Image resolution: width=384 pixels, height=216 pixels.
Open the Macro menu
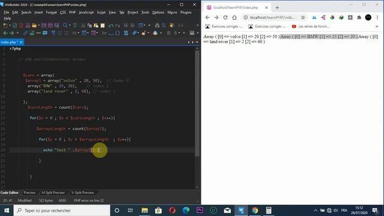point(172,12)
